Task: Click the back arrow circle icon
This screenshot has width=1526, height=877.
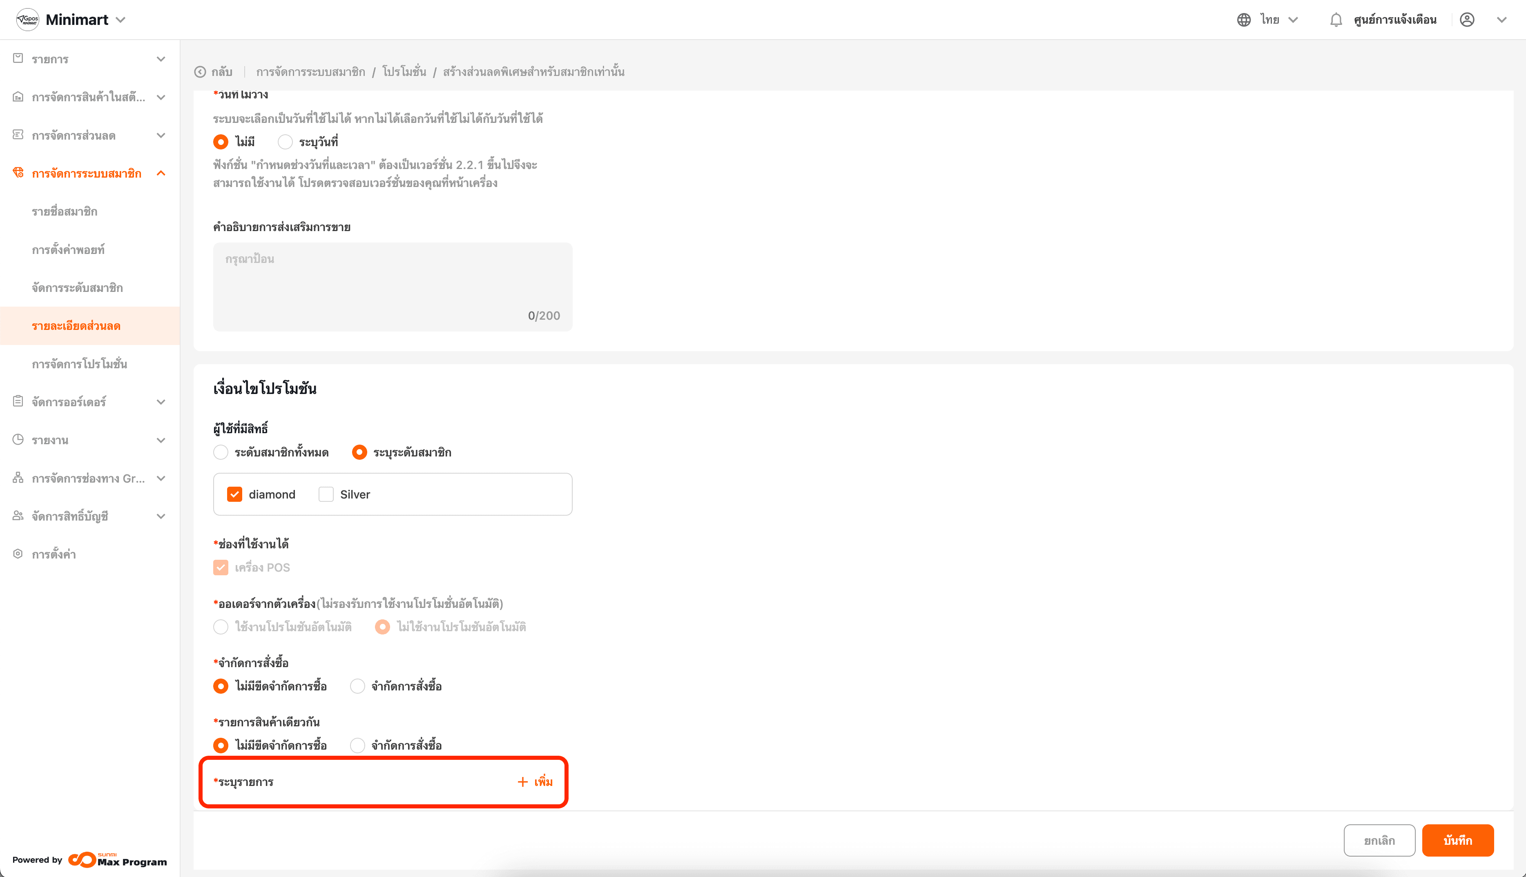Action: coord(200,72)
